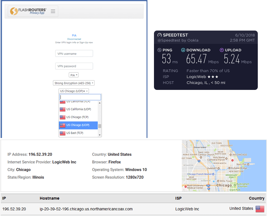The image size is (267, 216).
Task: Select the cut-off US California (TCP) option
Action: (x=78, y=102)
